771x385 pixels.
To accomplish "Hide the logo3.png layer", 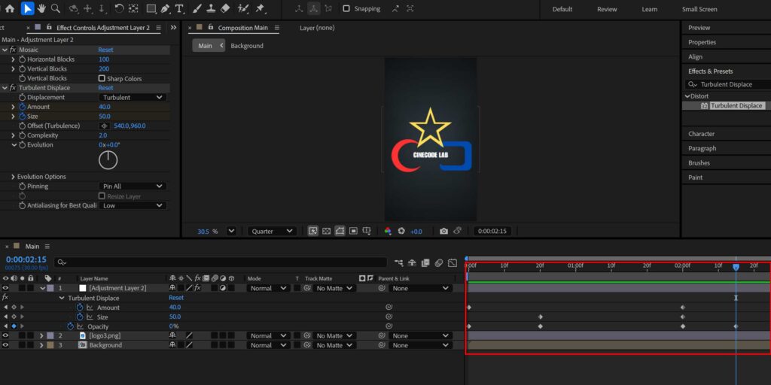I will pyautogui.click(x=5, y=336).
